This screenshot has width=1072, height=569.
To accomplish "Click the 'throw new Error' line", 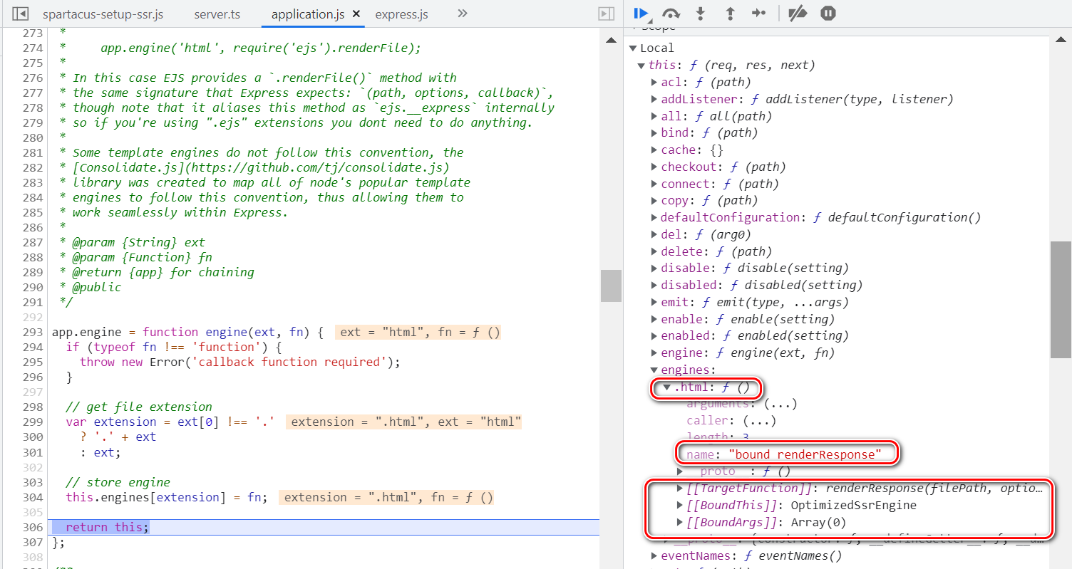I will pos(239,362).
